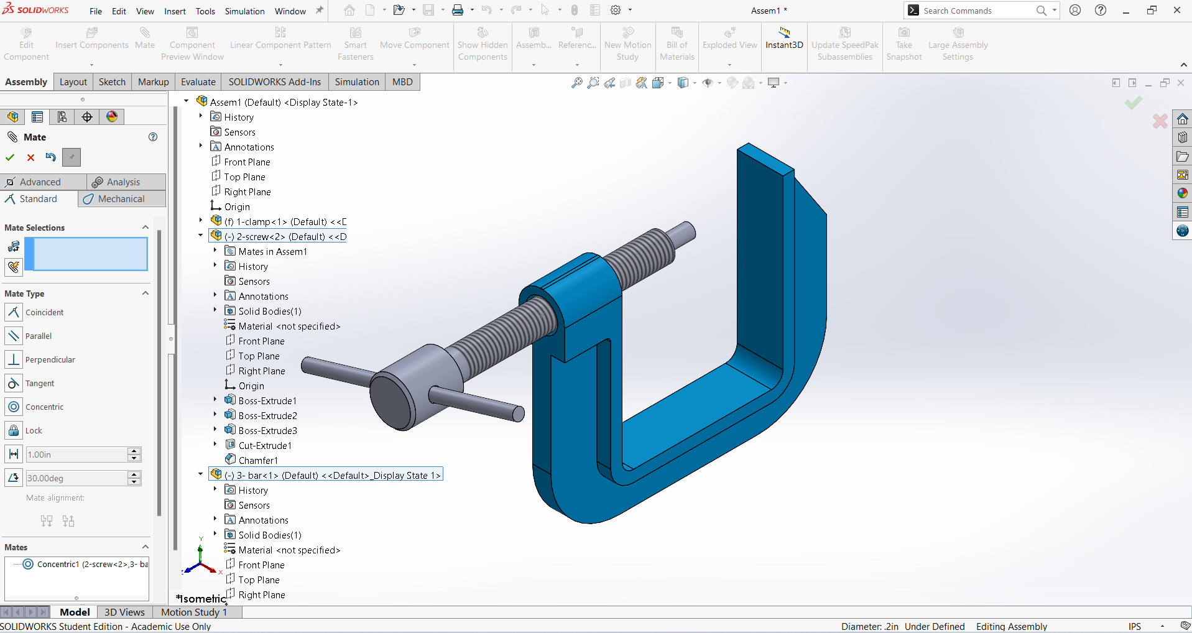Collapse the 3- bar<1> component node
Viewport: 1192px width, 633px height.
pos(200,474)
